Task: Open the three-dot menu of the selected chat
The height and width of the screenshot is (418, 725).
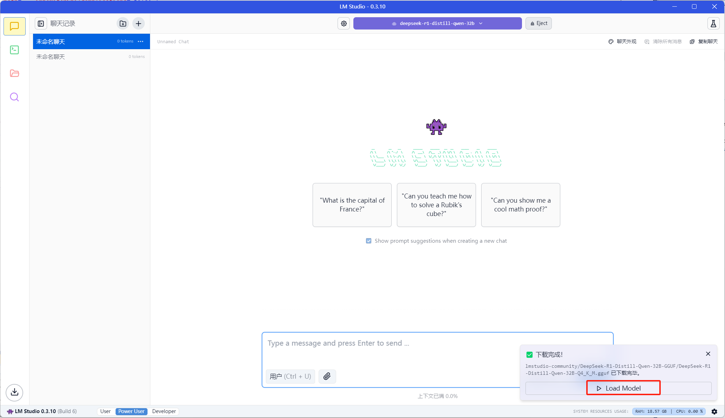Action: (141, 41)
